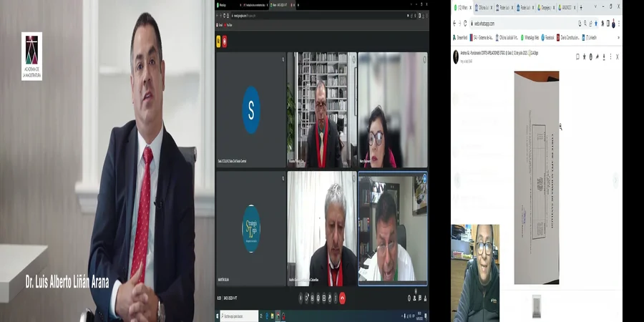Pin the S avatar tile using its corner icon
The height and width of the screenshot is (322, 644).
283,59
